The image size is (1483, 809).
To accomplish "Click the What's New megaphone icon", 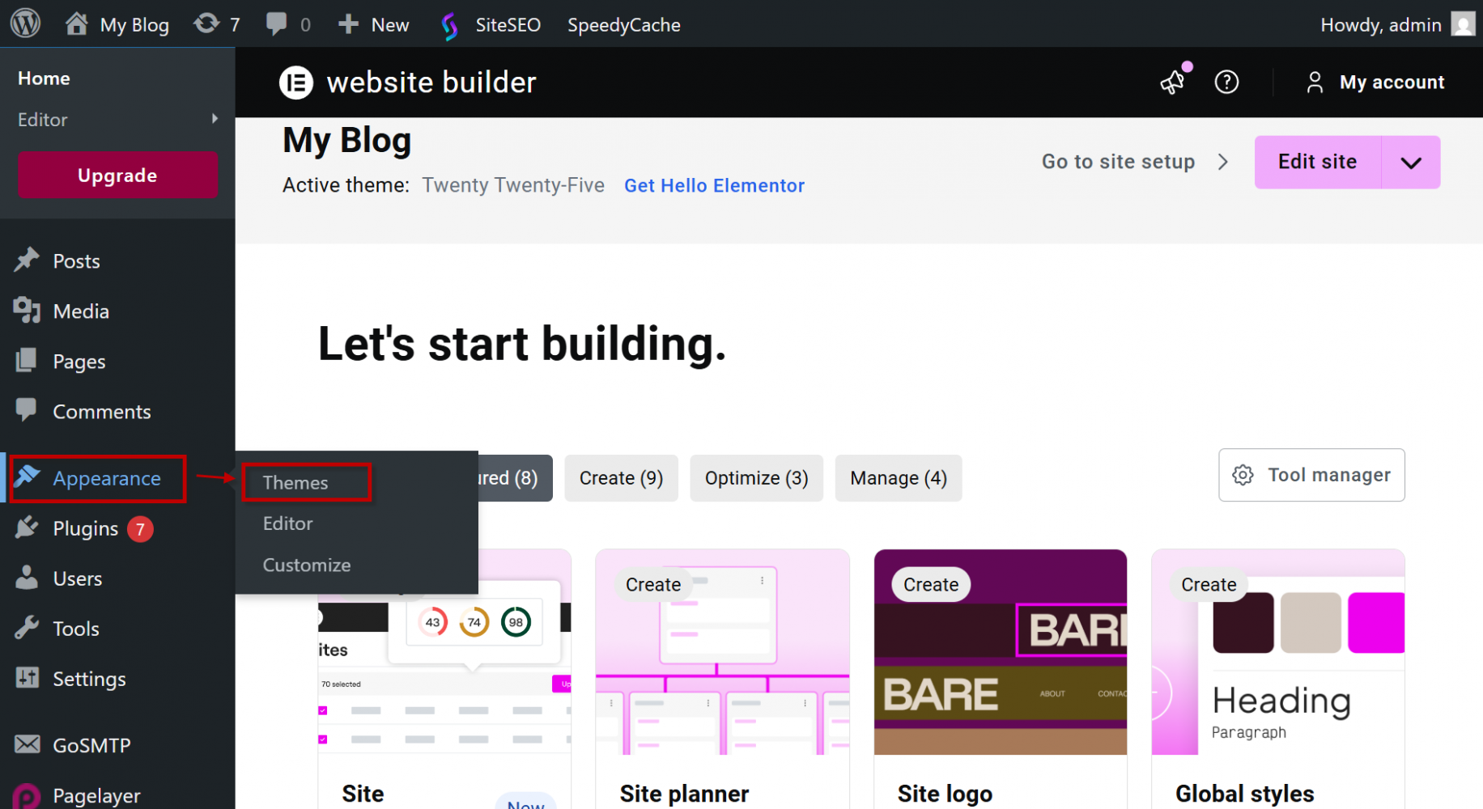I will tap(1173, 82).
